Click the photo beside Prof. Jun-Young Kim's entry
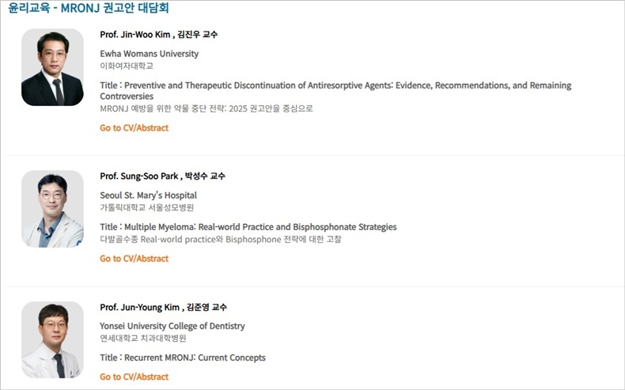 pyautogui.click(x=52, y=339)
